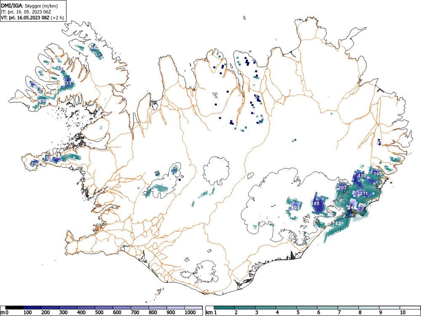Click the '450' visibility value near the coast

point(362,205)
